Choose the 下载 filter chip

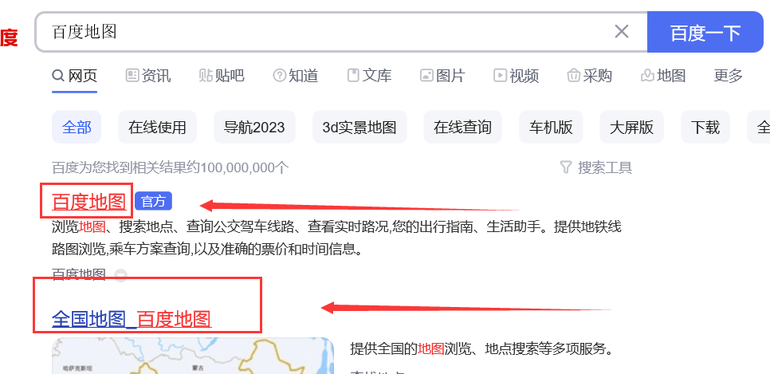[x=705, y=128]
